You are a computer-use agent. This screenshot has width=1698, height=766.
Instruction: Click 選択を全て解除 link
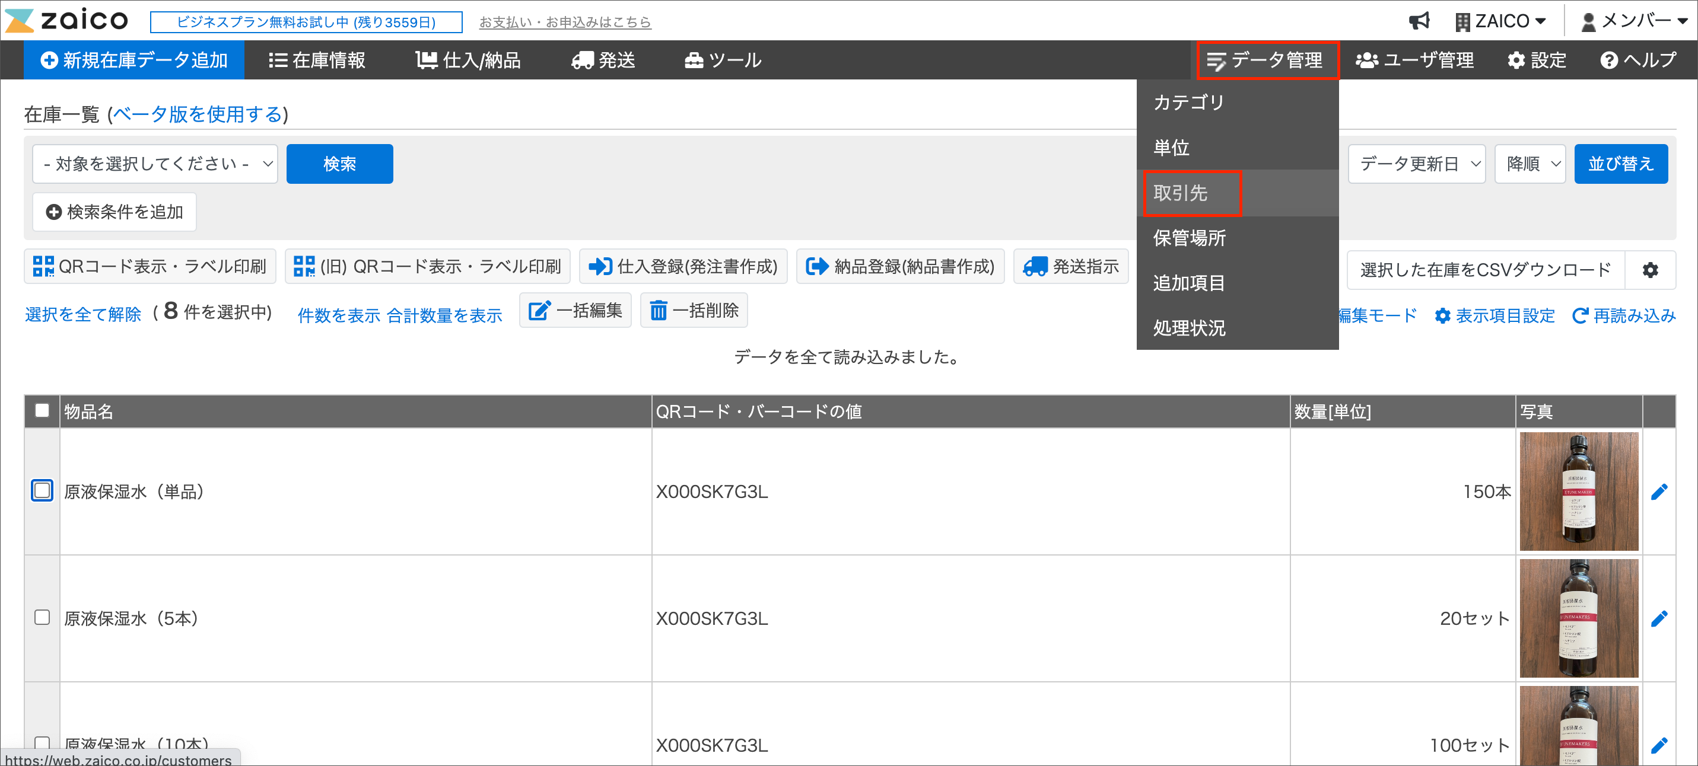pyautogui.click(x=83, y=314)
